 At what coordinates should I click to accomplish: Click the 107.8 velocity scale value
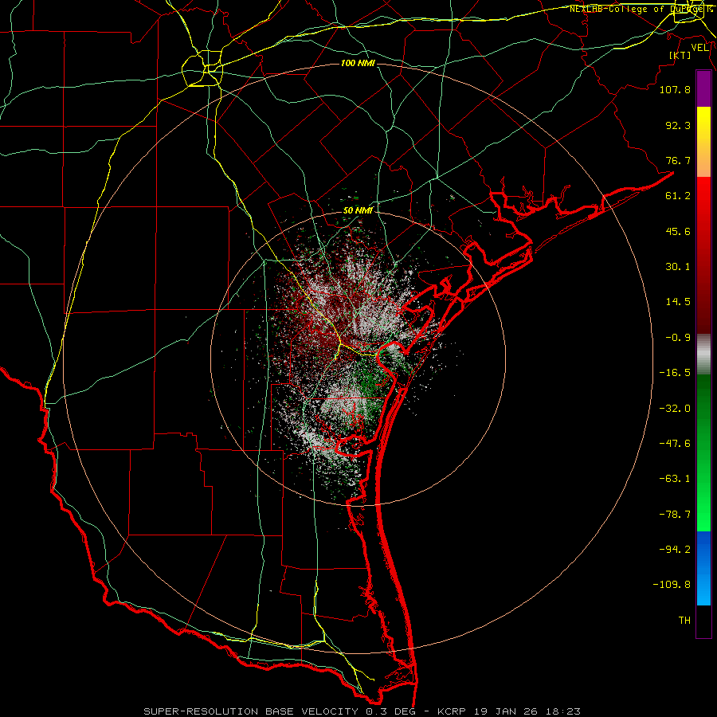click(675, 89)
